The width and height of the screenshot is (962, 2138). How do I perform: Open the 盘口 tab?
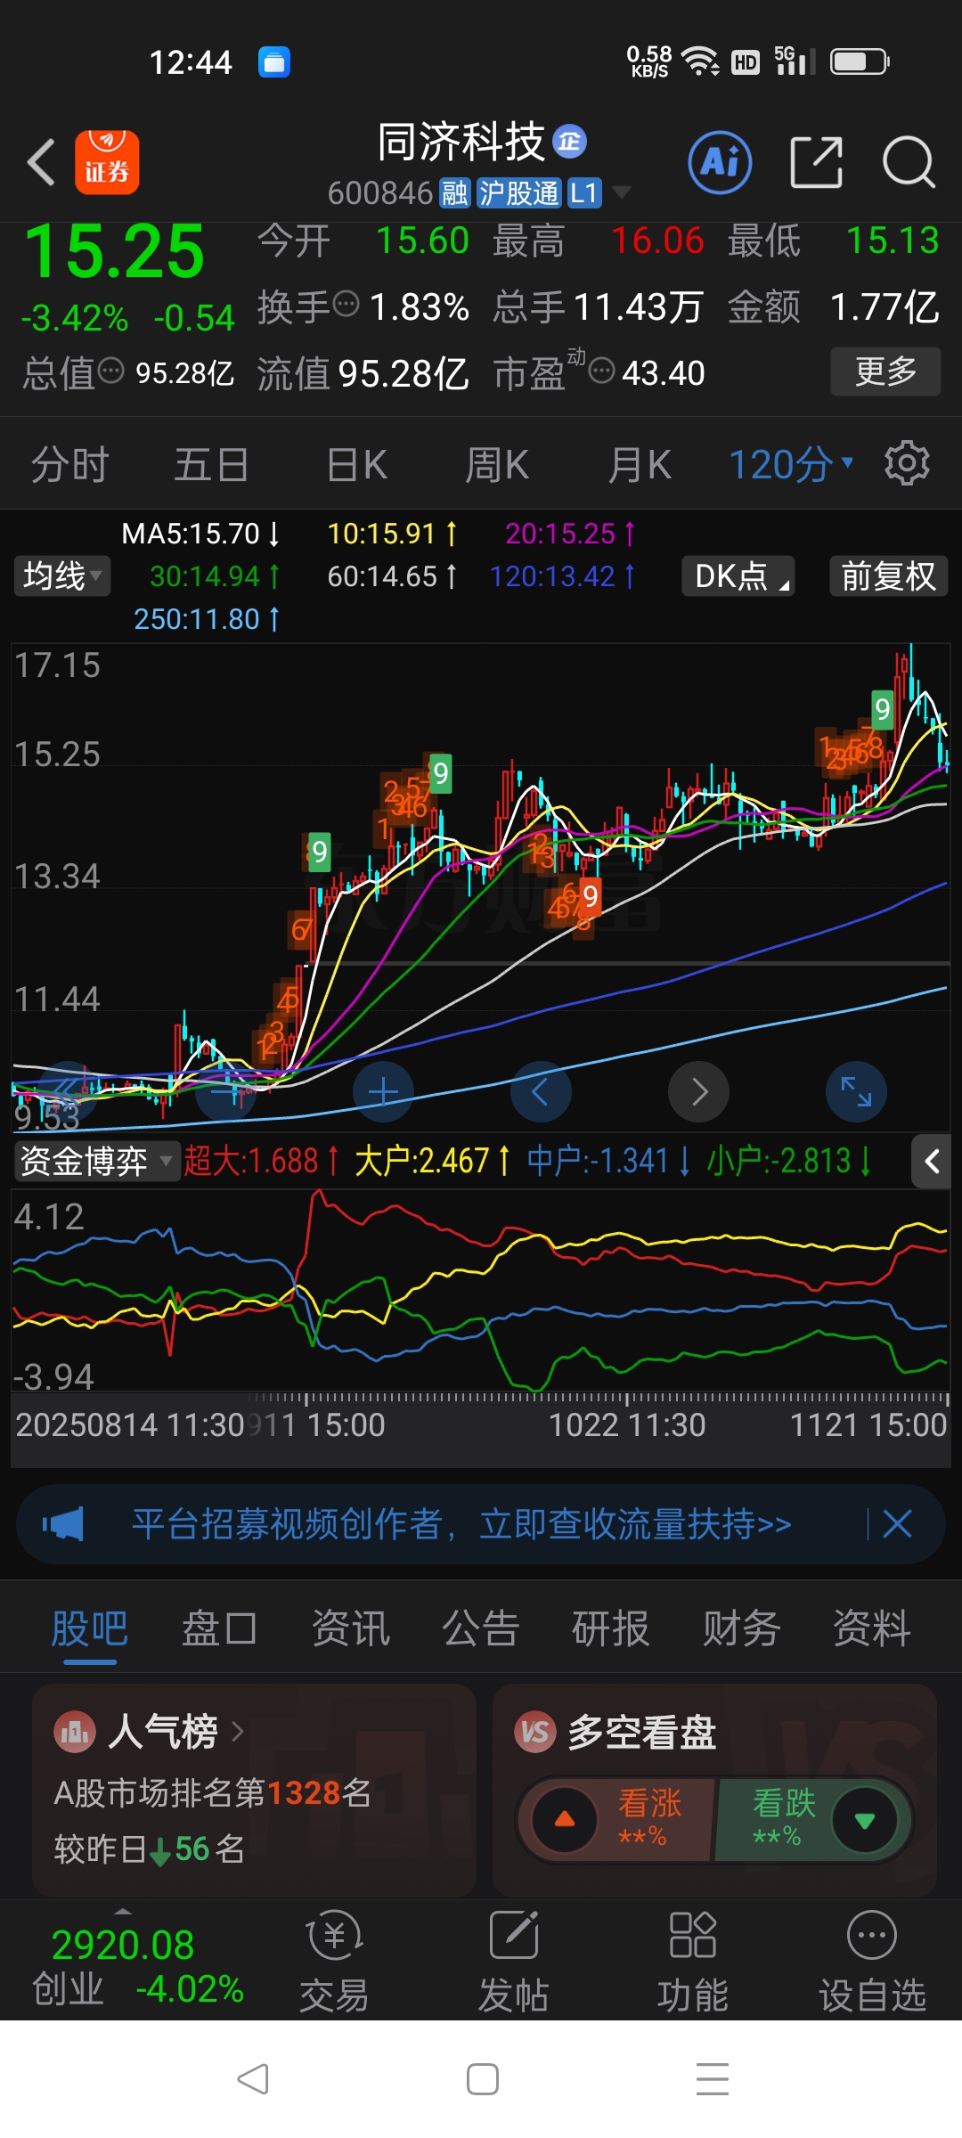click(x=219, y=1628)
